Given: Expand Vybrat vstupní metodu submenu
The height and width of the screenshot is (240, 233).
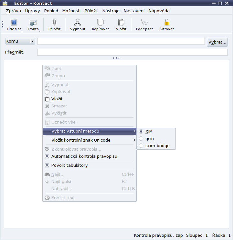Looking at the screenshot, I should click(90, 131).
